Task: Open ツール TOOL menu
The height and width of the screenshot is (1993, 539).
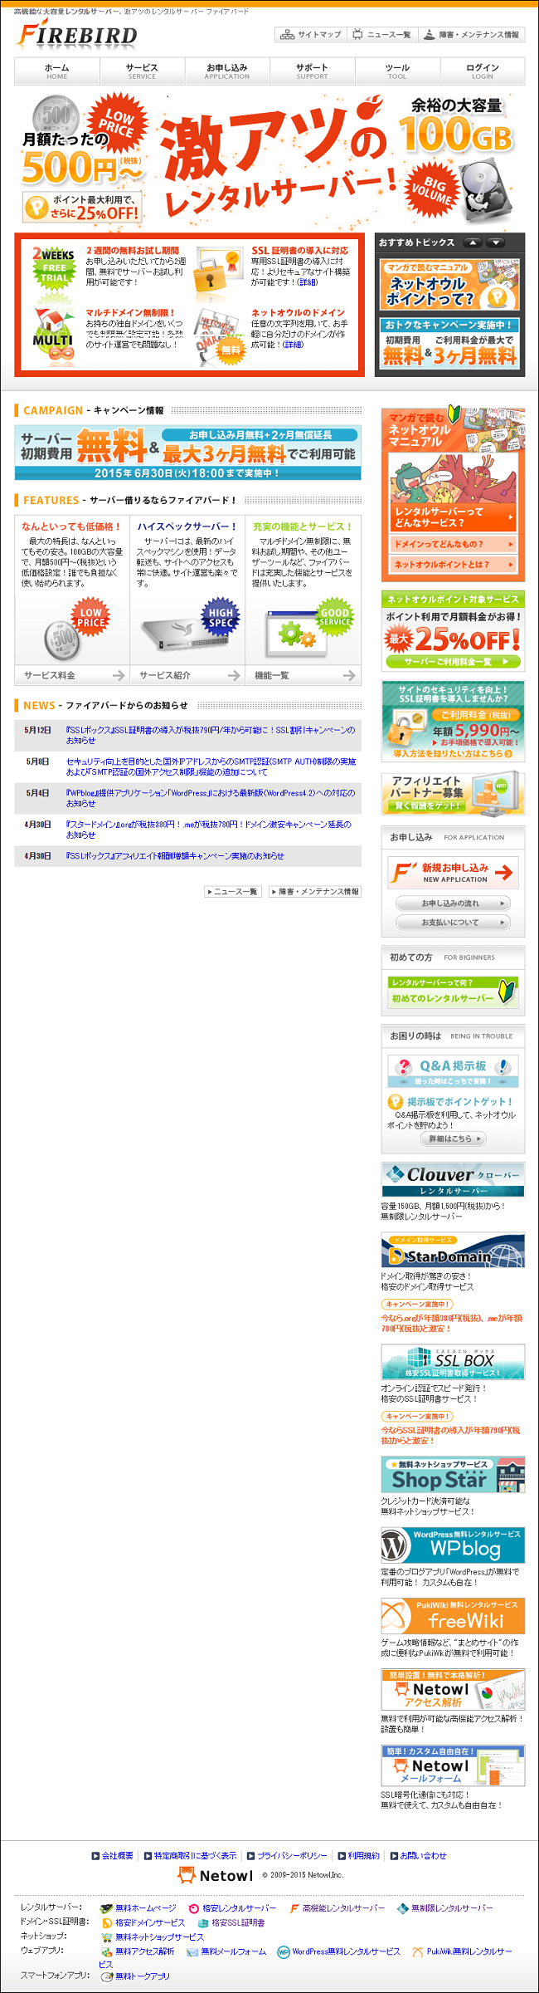Action: coord(397,71)
